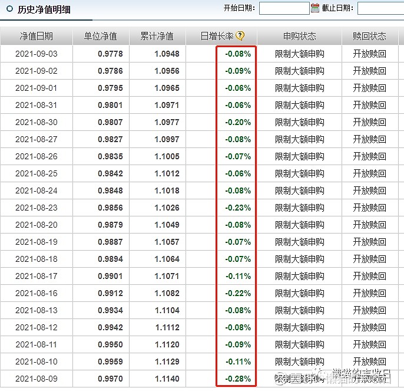Screen dimensions: 404x391
Task: Select the date cell 2021-08-10
Action: click(37, 362)
